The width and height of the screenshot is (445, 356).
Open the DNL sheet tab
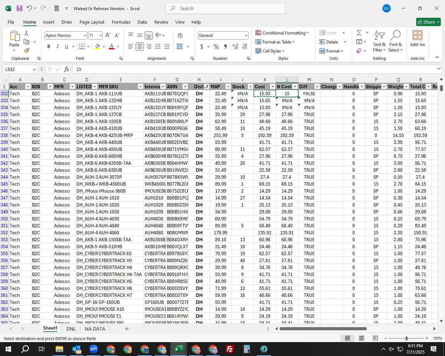71,329
